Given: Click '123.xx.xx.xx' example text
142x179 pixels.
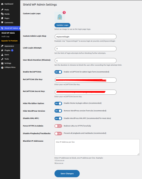Looking at the screenshot, I should tap(59, 161).
